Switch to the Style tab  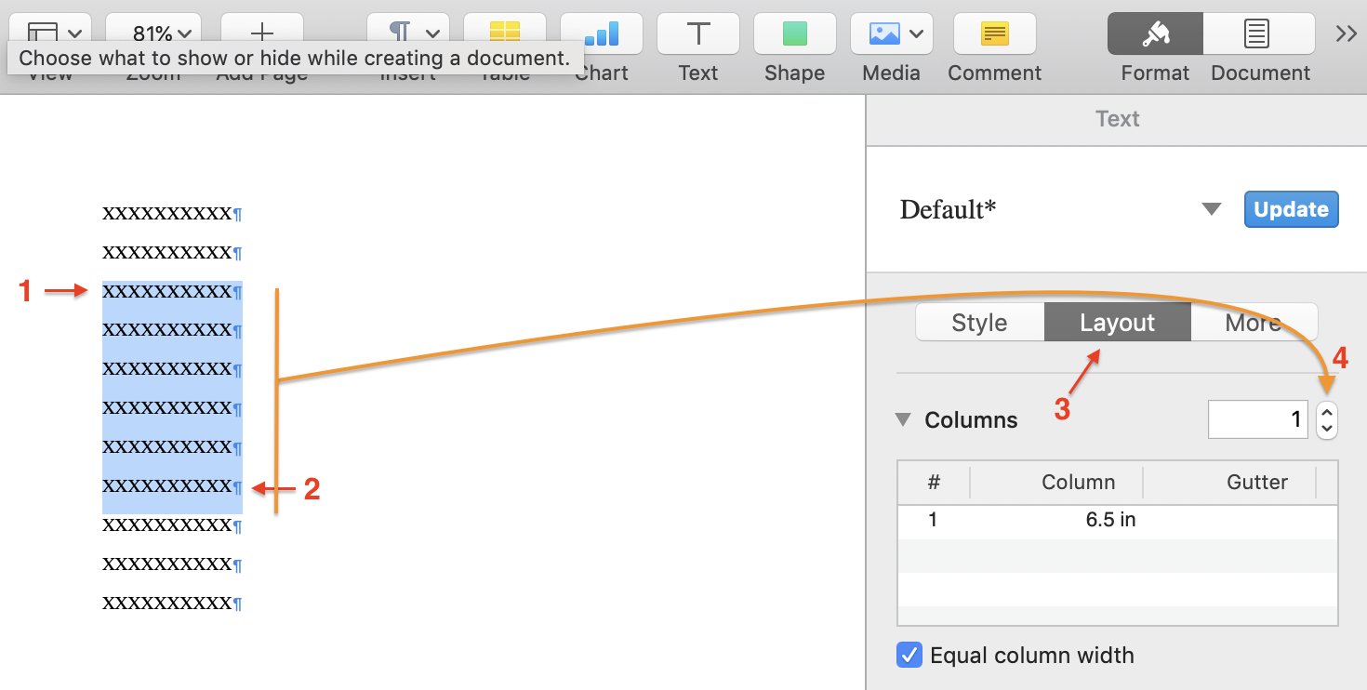[x=979, y=323]
